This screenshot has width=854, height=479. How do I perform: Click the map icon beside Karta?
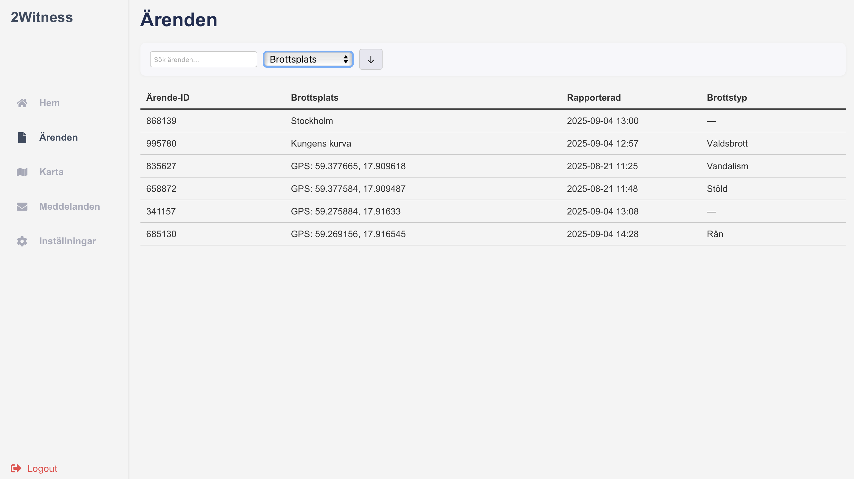22,172
